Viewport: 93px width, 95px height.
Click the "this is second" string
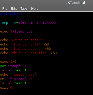(x=26, y=49)
